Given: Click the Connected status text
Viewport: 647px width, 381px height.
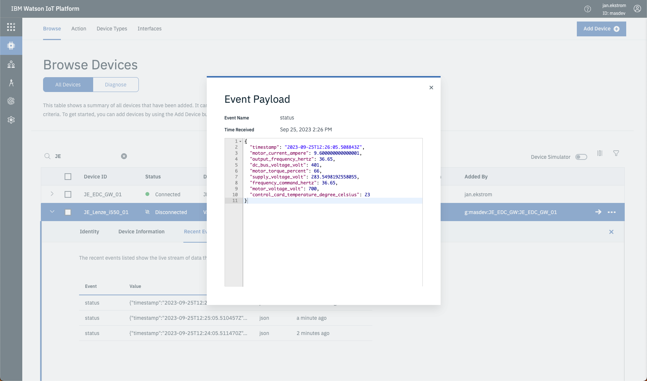Looking at the screenshot, I should point(168,194).
